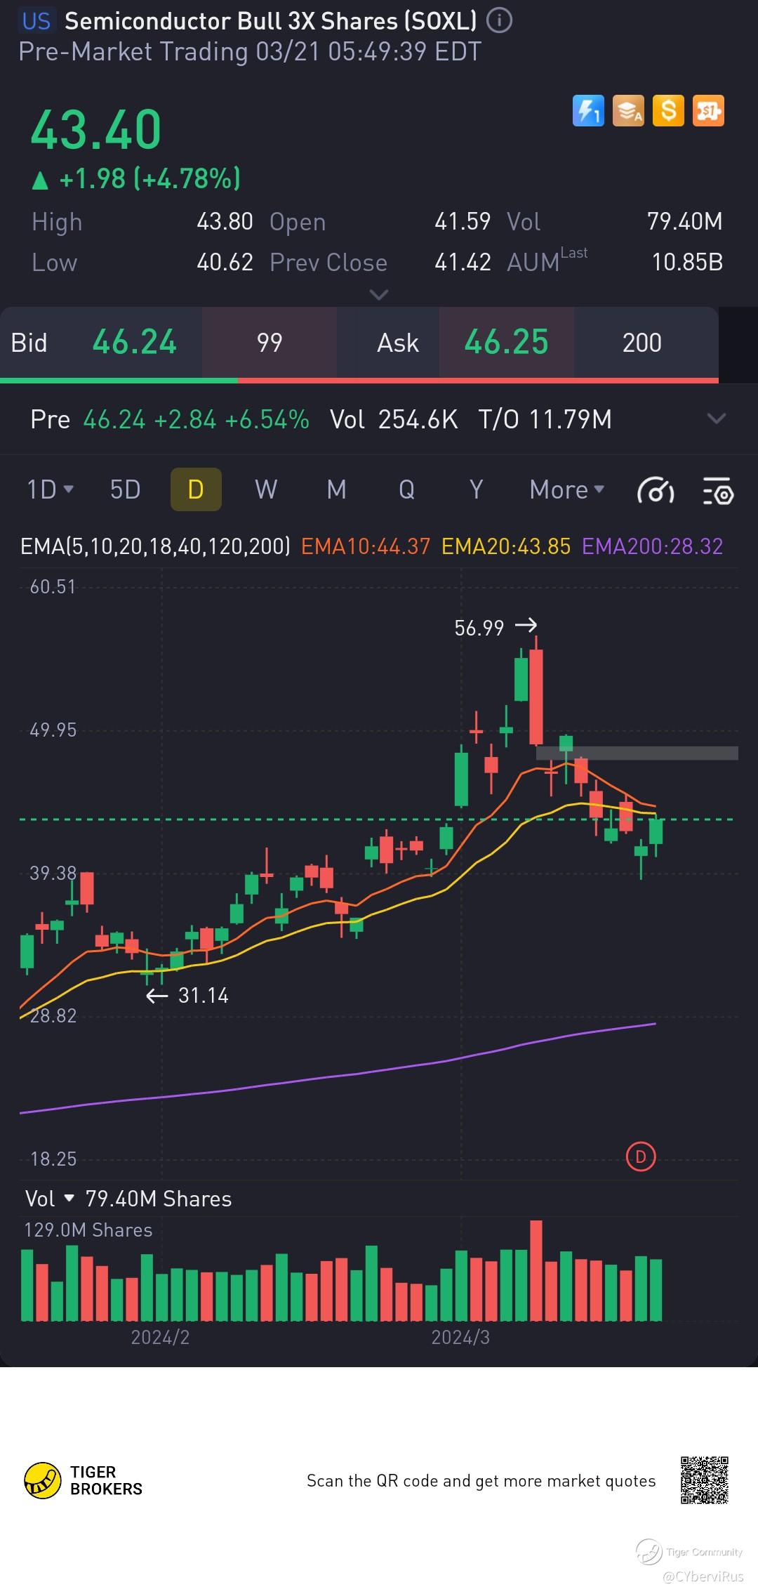Tap the orange ST ticket icon
The width and height of the screenshot is (758, 1594).
pos(708,111)
